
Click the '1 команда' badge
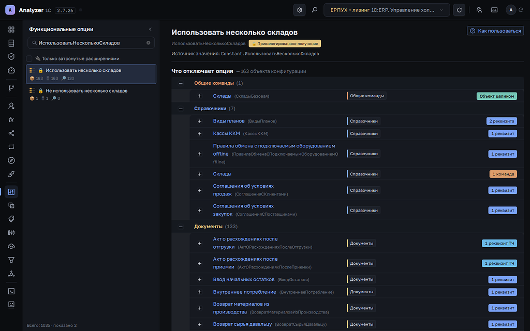[503, 174]
